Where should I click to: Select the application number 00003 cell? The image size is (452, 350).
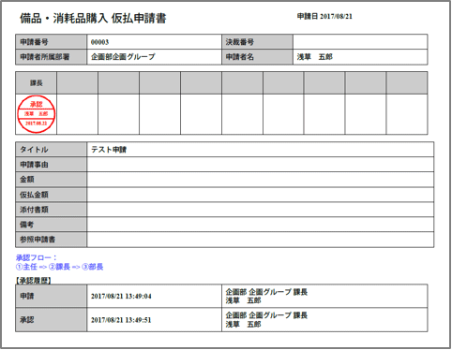coord(154,42)
